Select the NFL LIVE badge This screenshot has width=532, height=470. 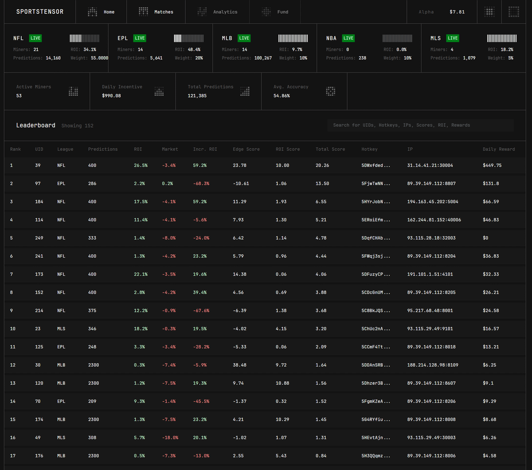(35, 38)
